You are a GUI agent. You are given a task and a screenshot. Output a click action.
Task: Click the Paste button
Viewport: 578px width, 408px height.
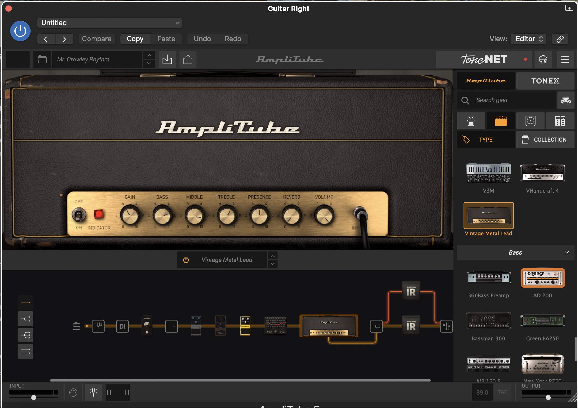166,39
